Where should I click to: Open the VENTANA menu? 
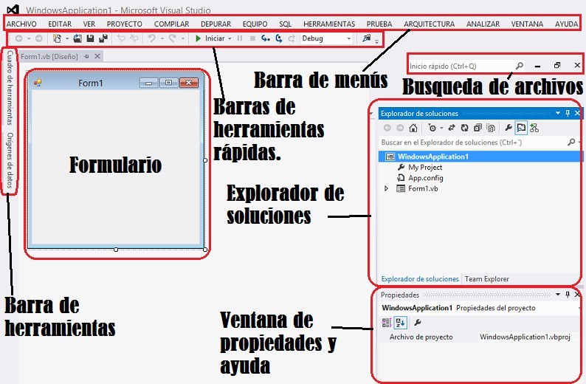click(527, 24)
